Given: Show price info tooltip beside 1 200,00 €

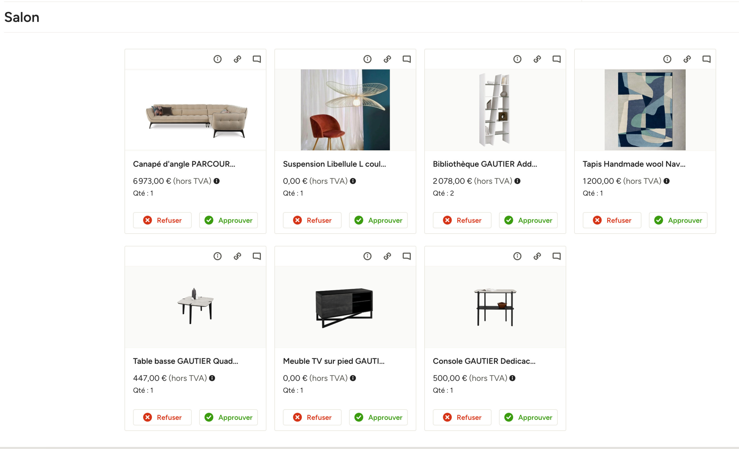Looking at the screenshot, I should 667,181.
